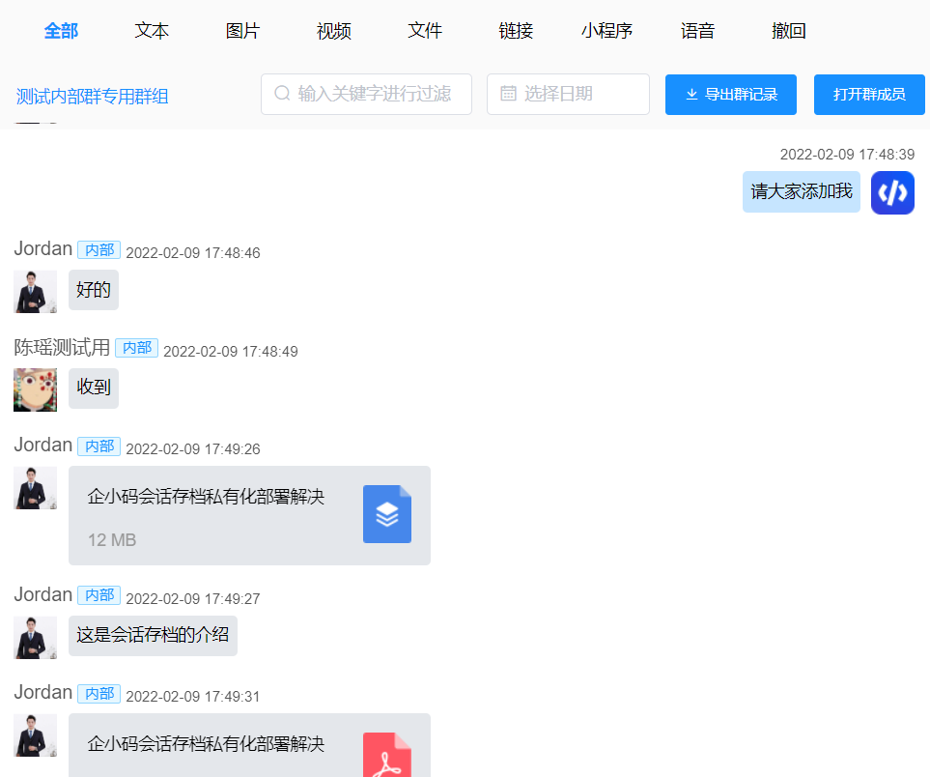Click timestamp 2022-02-09 17:48:49
This screenshot has width=930, height=777.
click(231, 352)
